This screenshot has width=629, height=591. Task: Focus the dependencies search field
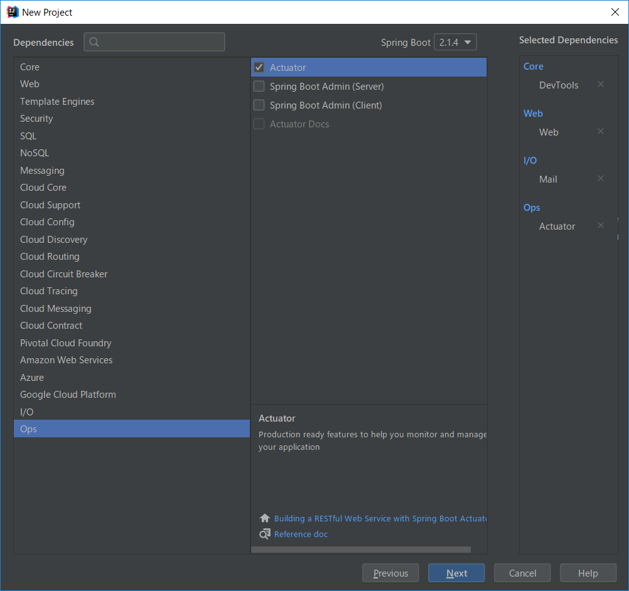154,42
